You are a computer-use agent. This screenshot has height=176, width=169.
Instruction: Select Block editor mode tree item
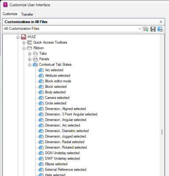tap(58, 81)
